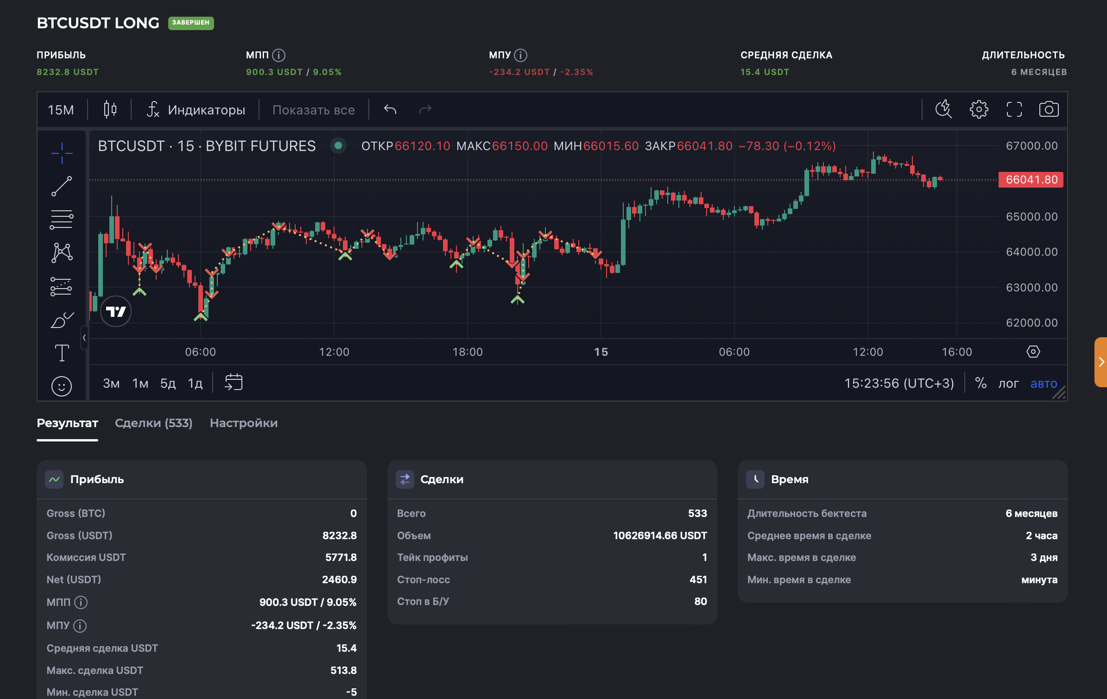Open quick search with the lightning icon
This screenshot has height=699, width=1107.
tap(944, 109)
